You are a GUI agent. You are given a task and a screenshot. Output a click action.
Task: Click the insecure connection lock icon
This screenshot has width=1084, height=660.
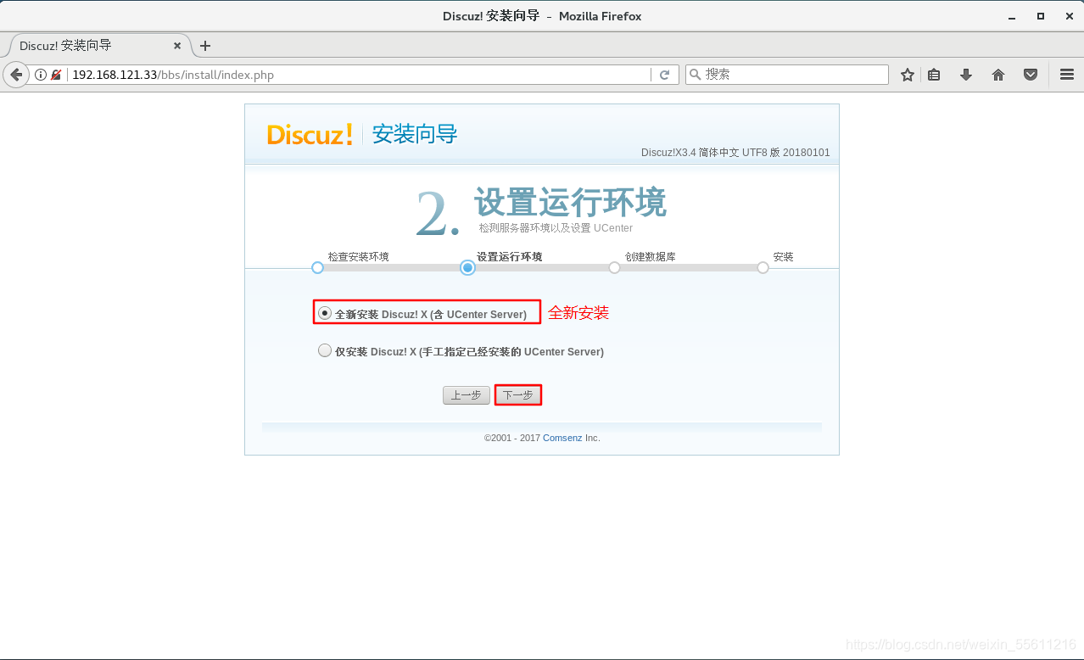pos(56,75)
